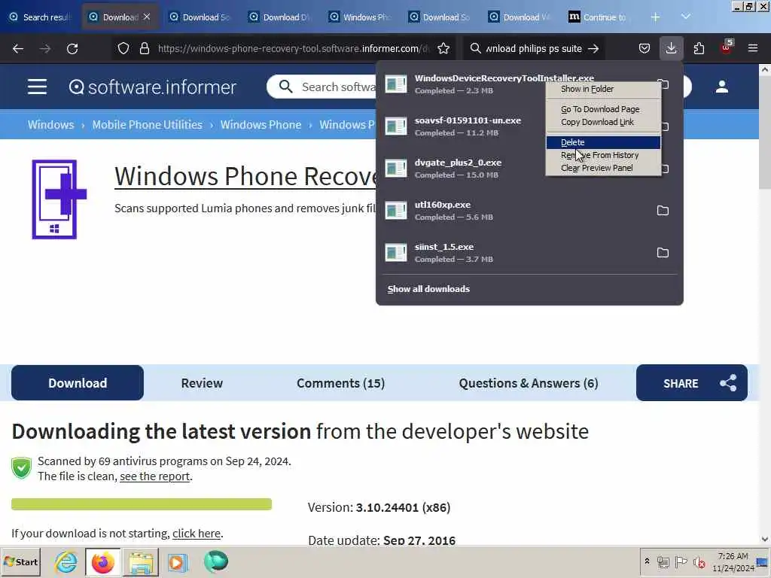Image resolution: width=771 pixels, height=578 pixels.
Task: Click the Download page tab button
Action: 78,383
